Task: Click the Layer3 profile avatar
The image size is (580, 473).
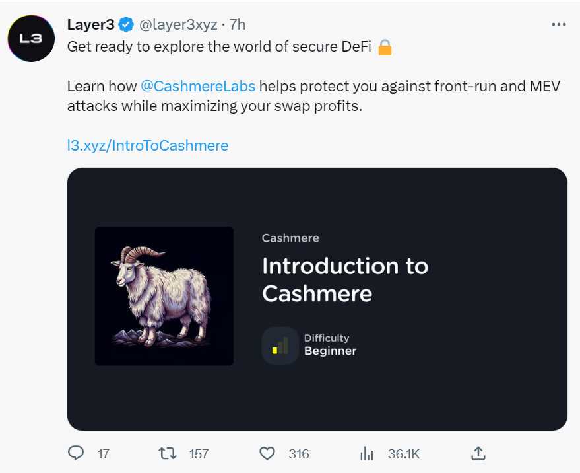Action: pos(30,38)
